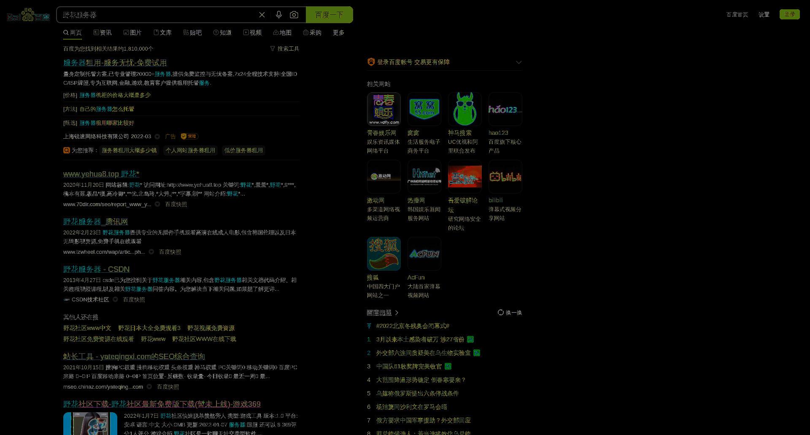Switch to 地图 tab

[282, 32]
